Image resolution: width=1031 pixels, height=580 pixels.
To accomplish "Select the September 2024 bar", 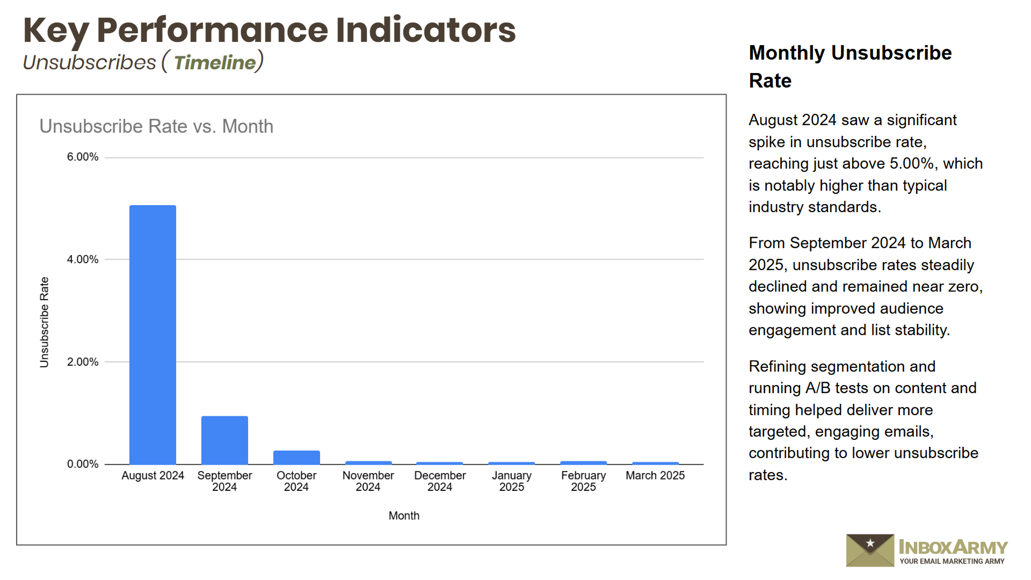I will (x=224, y=440).
